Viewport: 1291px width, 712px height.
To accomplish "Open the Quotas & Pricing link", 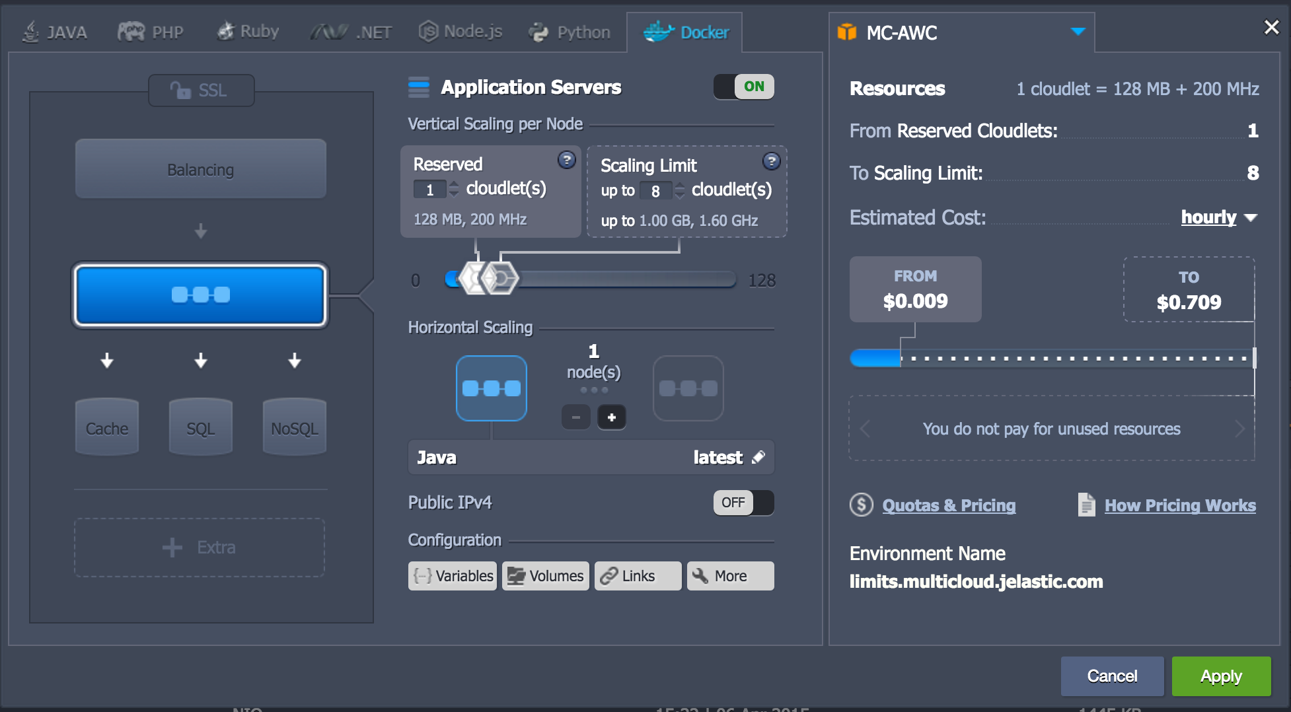I will coord(949,505).
